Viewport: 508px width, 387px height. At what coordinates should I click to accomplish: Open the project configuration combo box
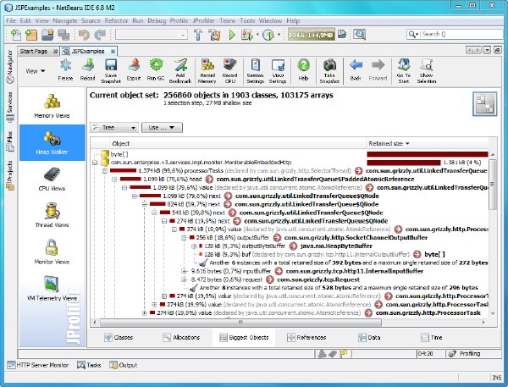(152, 35)
